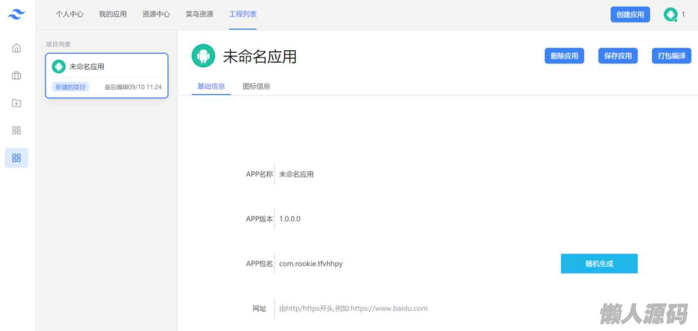Click the number 1 beside avatar
This screenshot has width=698, height=331.
tap(683, 15)
